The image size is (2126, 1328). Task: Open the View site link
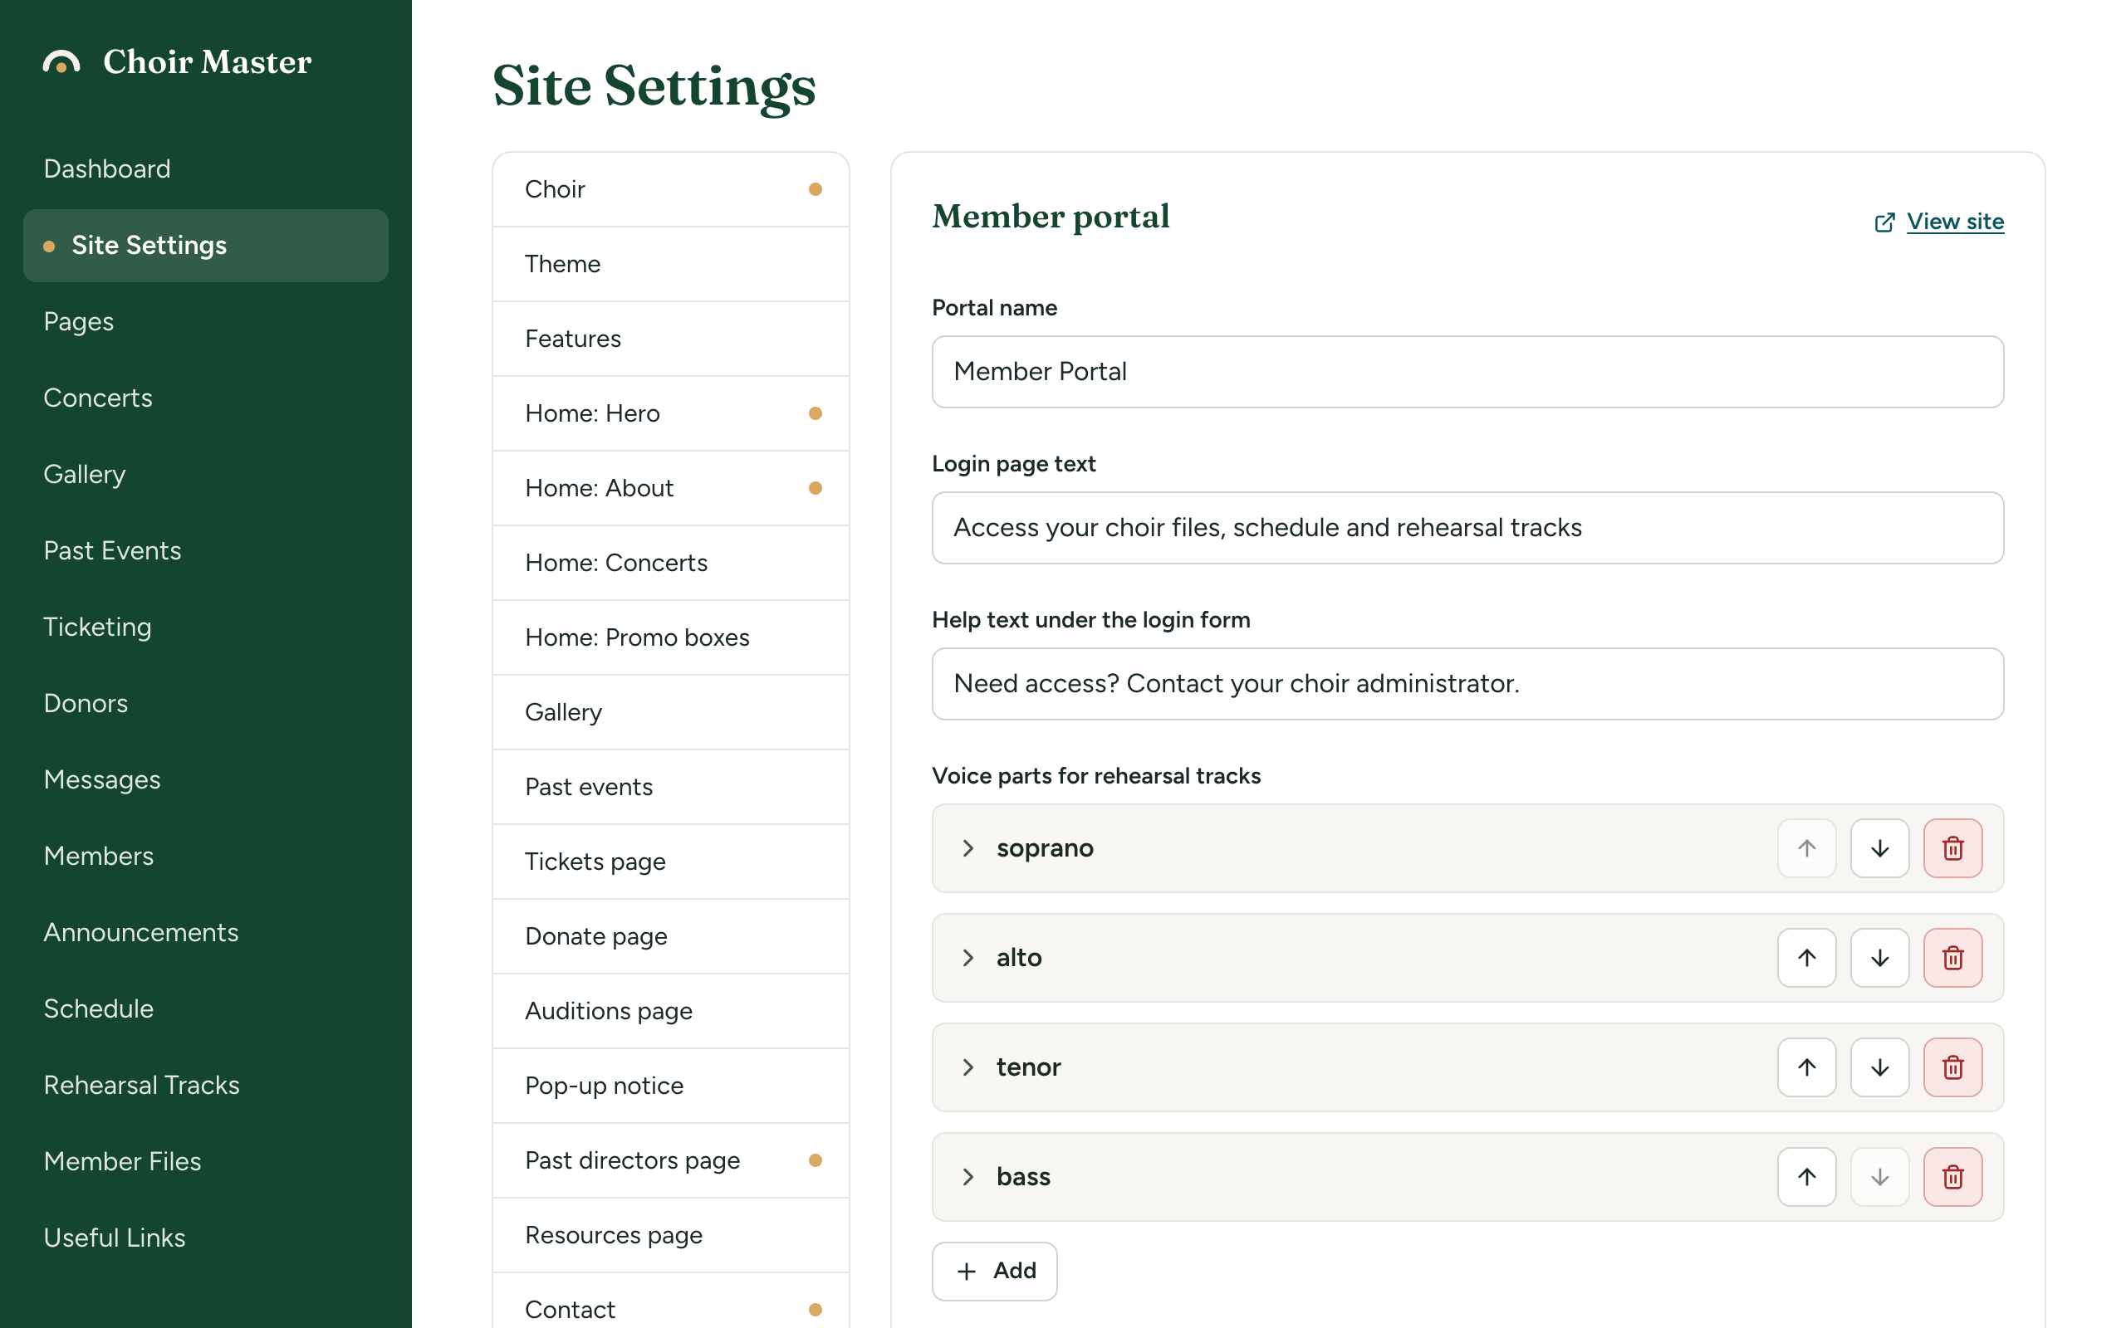point(1955,222)
